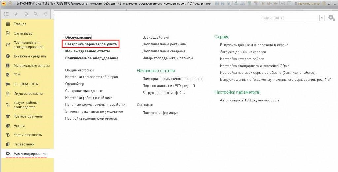Viewport: 338px width, 172px height.
Task: Open Favorites star icon
Action: click(x=16, y=14)
